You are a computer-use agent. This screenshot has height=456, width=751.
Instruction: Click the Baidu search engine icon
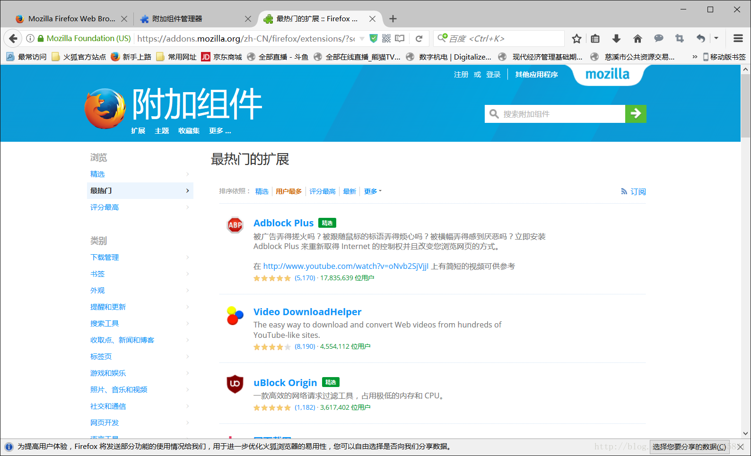[x=442, y=38]
